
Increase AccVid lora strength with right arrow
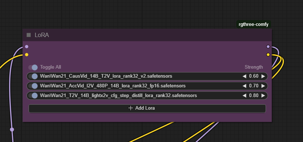pos(263,86)
